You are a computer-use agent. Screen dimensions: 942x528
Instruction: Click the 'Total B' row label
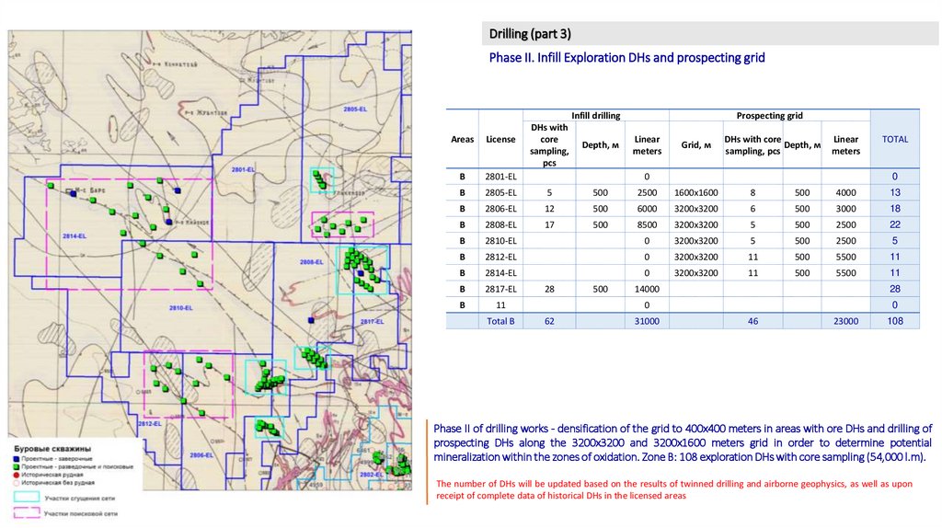coord(500,321)
